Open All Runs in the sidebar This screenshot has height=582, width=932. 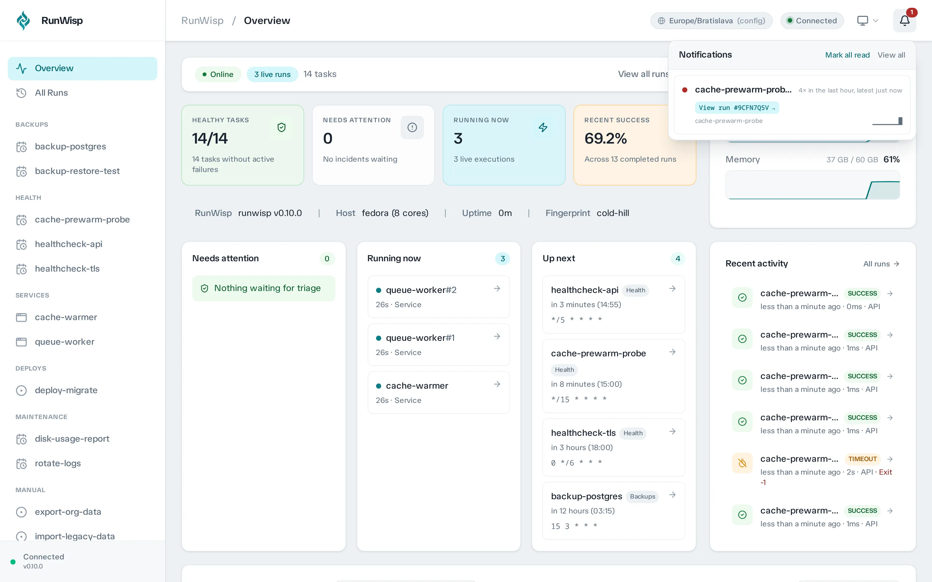click(x=83, y=93)
